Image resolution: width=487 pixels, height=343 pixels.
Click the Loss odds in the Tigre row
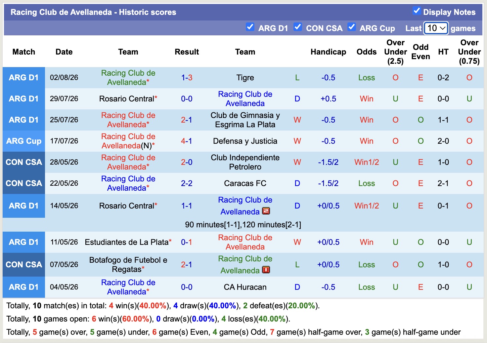(367, 78)
